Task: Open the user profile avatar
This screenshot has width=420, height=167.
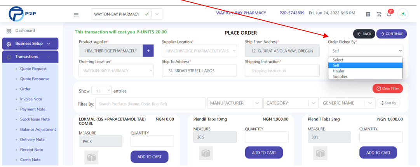Action: click(x=403, y=14)
